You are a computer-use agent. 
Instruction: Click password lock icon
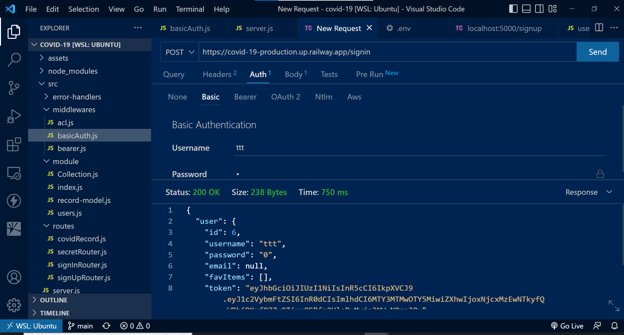point(600,174)
